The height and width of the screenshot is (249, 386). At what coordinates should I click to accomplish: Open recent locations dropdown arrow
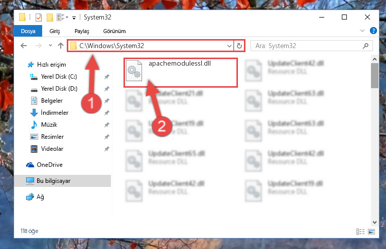(50, 46)
